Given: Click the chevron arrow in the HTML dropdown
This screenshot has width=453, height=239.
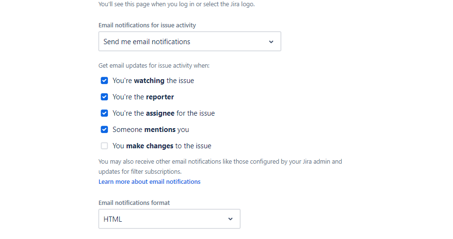Looking at the screenshot, I should point(231,219).
